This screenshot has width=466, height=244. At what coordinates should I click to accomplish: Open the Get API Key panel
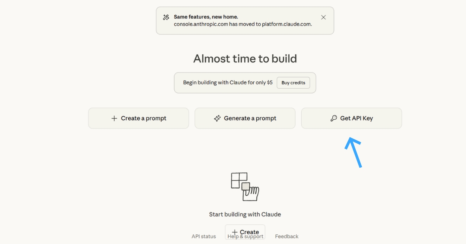(351, 118)
